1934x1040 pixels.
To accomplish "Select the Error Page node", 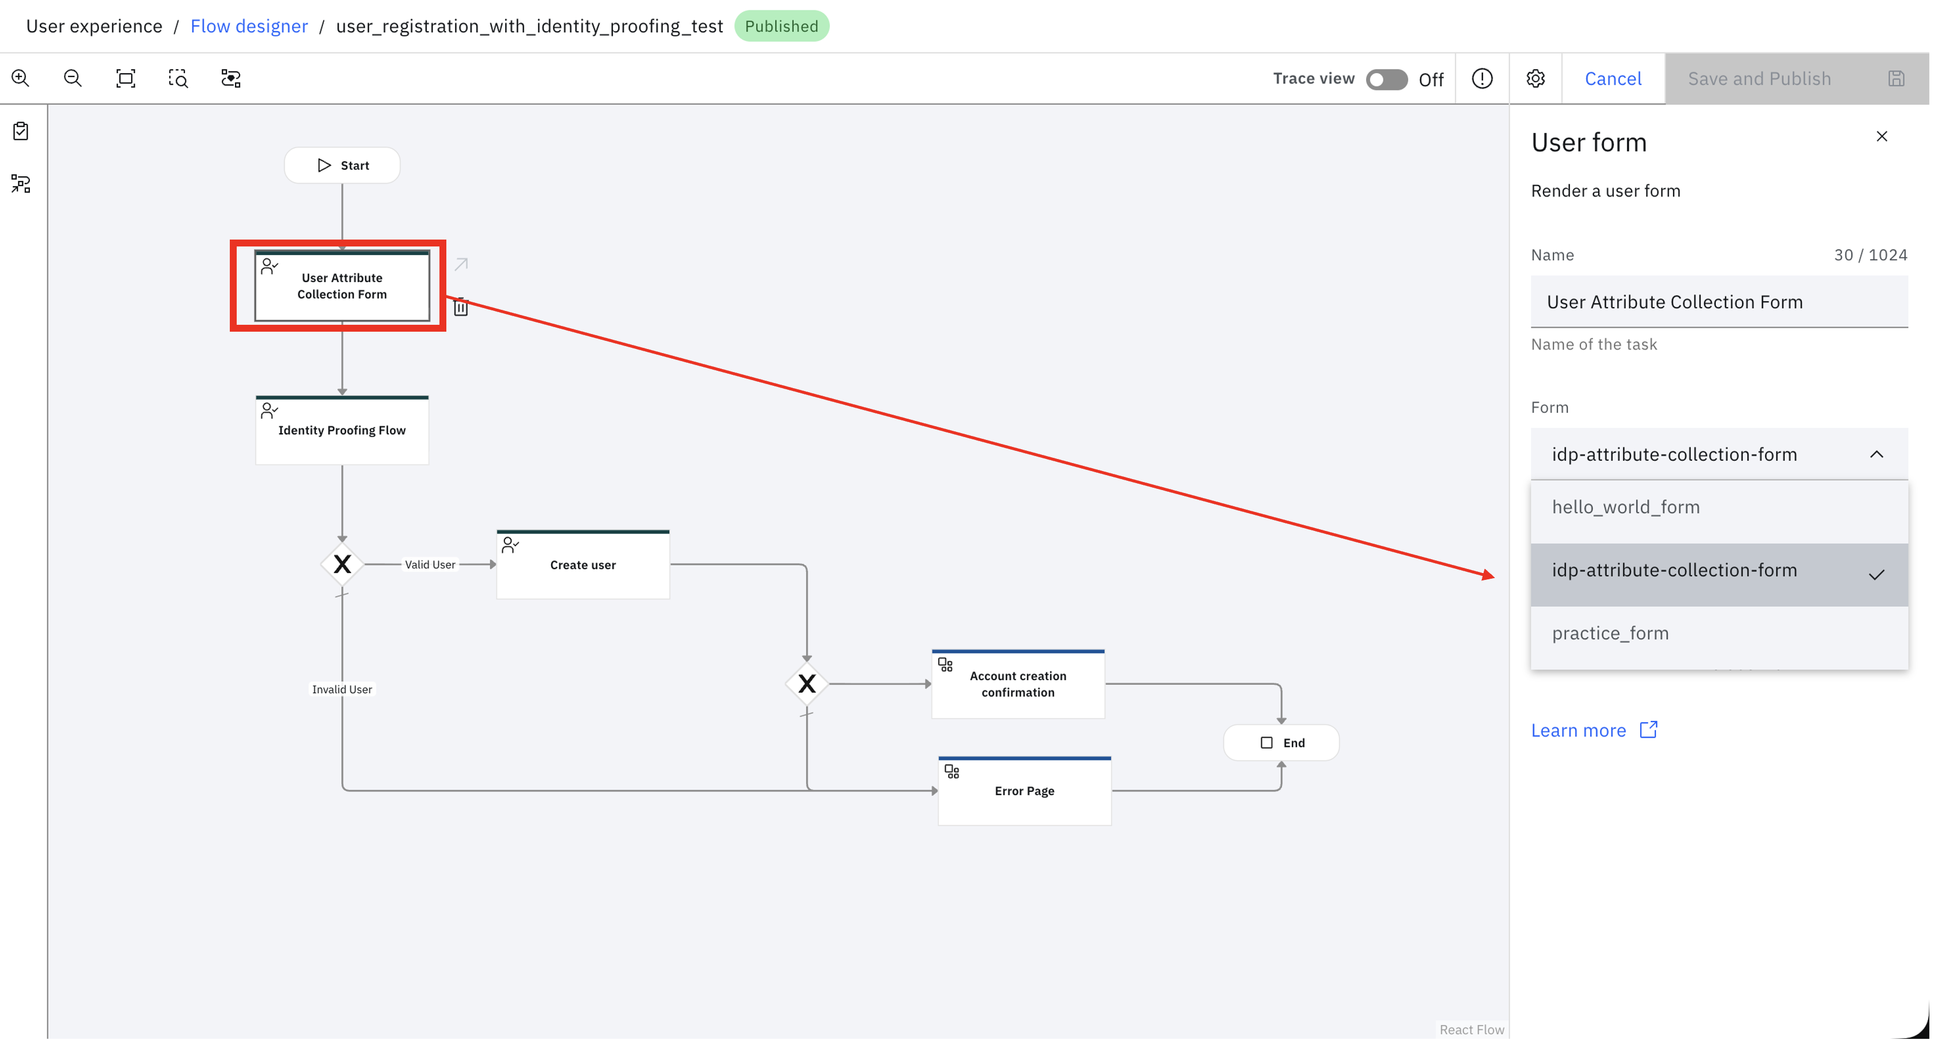I will click(x=1025, y=791).
